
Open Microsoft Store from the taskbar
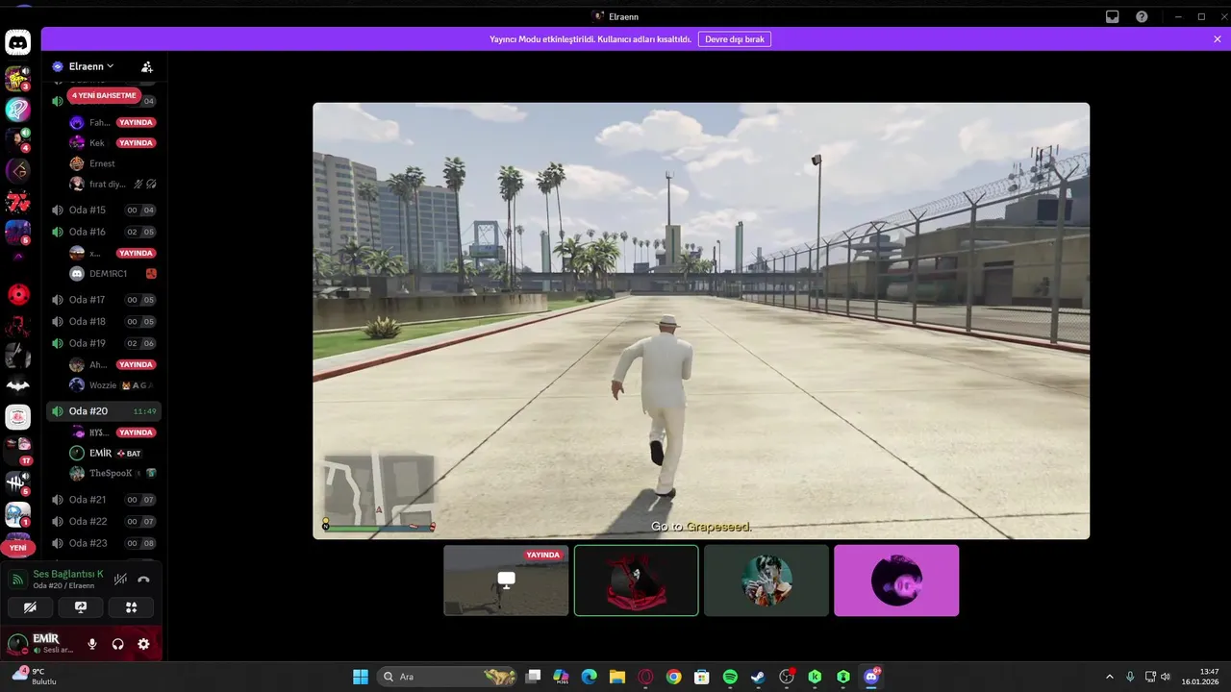(x=701, y=677)
